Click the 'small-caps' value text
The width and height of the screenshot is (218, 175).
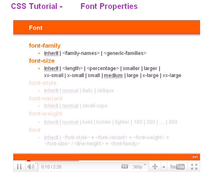(95, 106)
